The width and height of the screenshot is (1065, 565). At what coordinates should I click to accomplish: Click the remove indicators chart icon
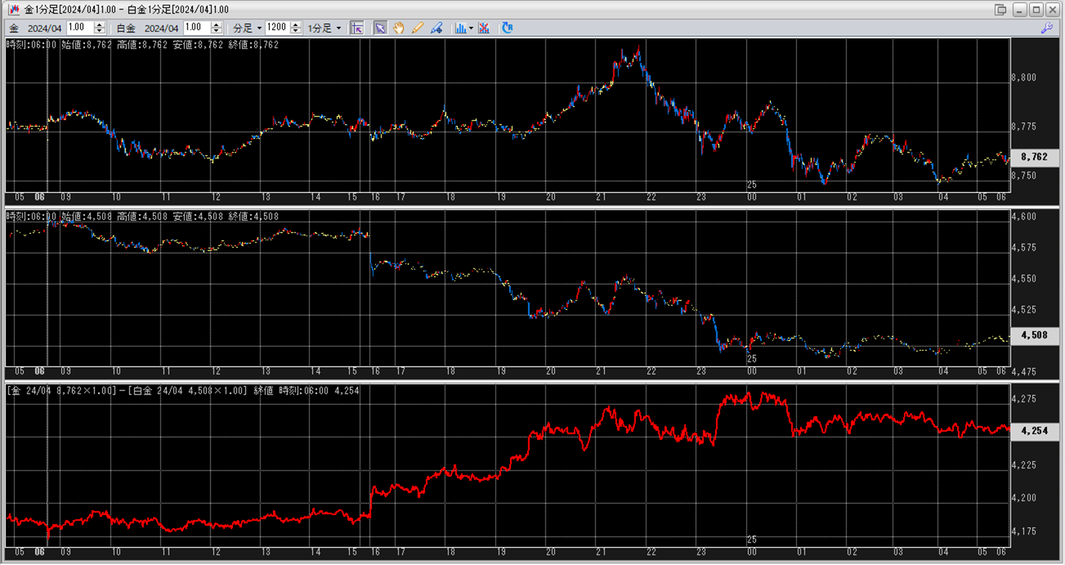[x=484, y=28]
